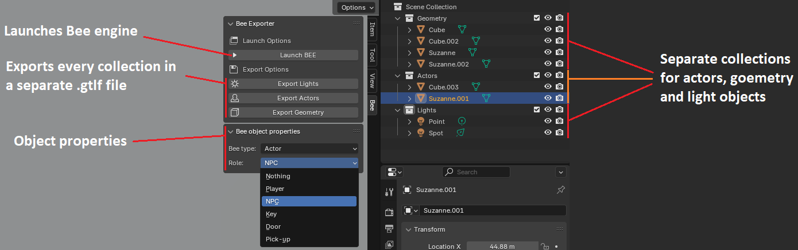The height and width of the screenshot is (250, 798).
Task: Collapse the Actors collection
Action: click(x=398, y=76)
